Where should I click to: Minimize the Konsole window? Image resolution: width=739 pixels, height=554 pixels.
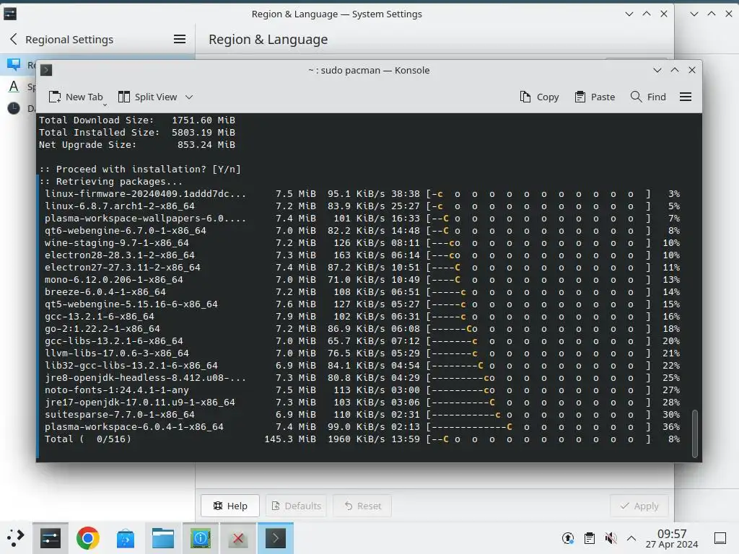657,70
